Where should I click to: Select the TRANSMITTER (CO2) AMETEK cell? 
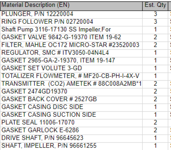71,84
